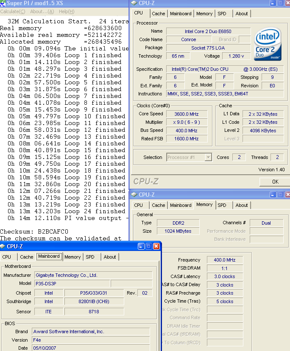Open the About menu in Super PI

(x=42, y=11)
